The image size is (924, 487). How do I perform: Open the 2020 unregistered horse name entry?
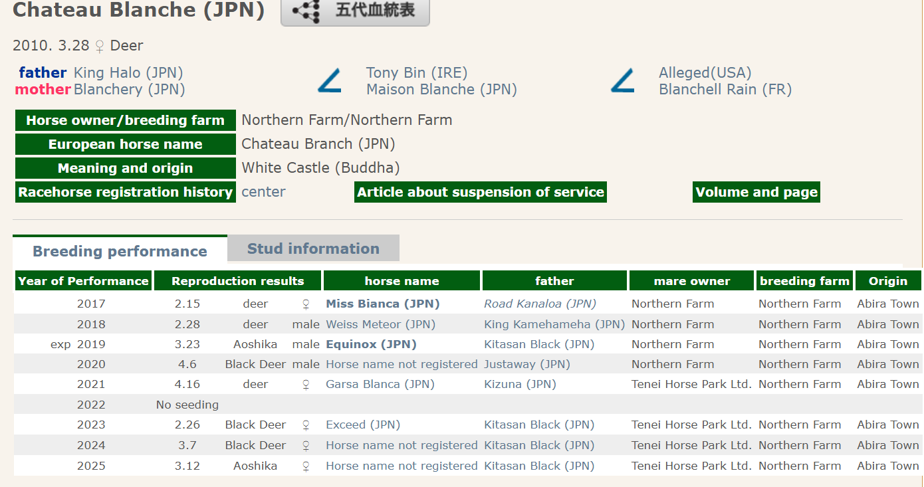[x=402, y=364]
